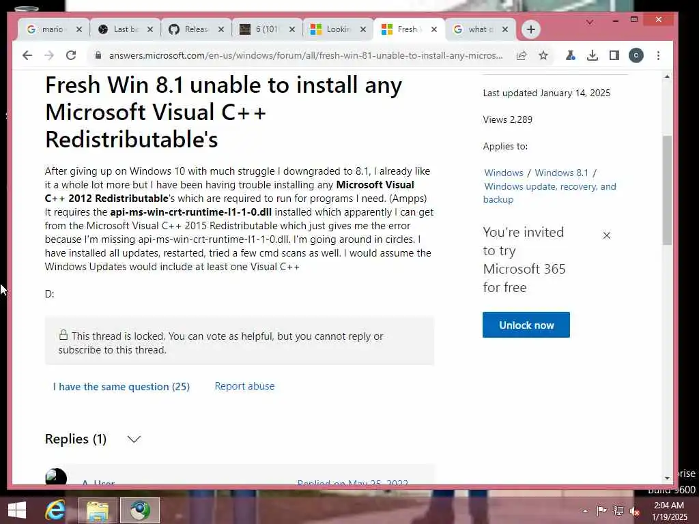Click the 'Views 2,289' text
699x524 pixels.
point(507,119)
